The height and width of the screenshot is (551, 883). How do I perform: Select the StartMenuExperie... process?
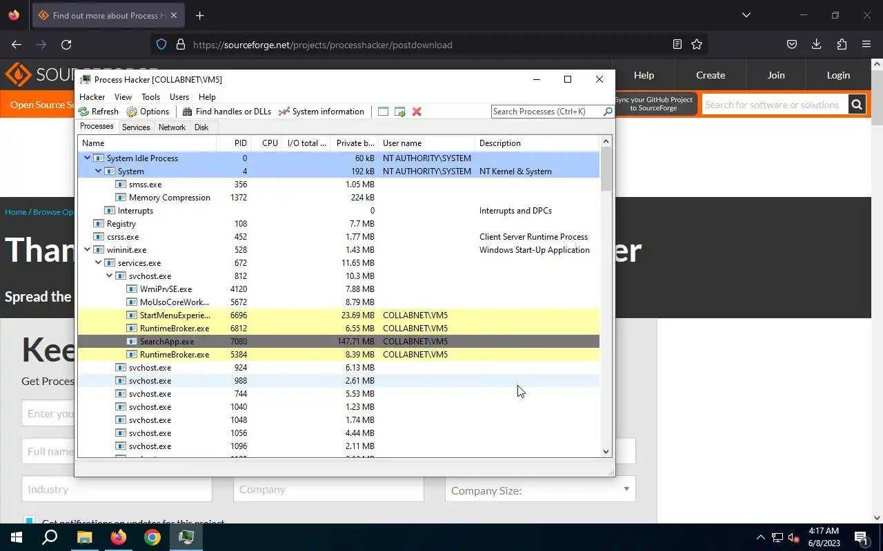(338, 315)
